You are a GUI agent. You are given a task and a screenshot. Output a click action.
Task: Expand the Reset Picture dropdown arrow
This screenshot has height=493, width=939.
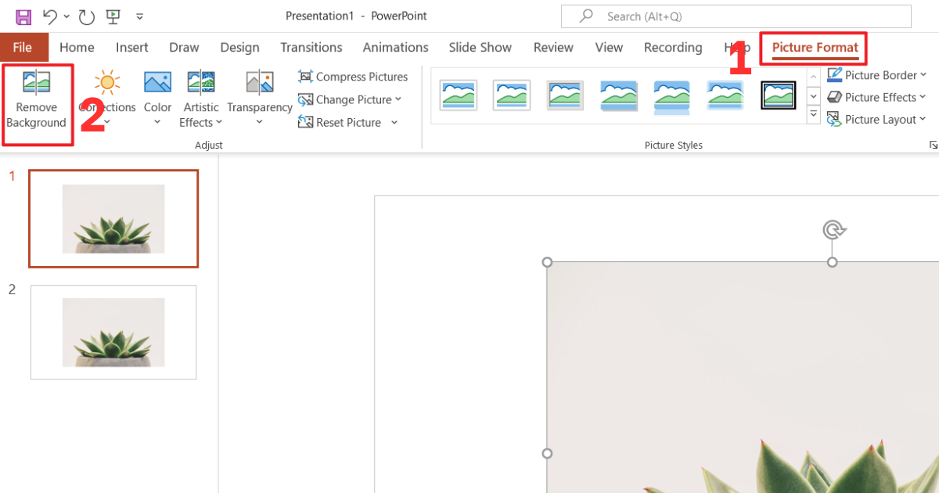tap(394, 122)
